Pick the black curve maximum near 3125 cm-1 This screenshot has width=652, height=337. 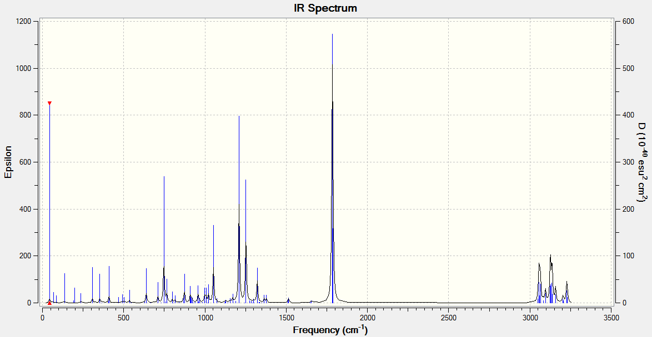[550, 255]
